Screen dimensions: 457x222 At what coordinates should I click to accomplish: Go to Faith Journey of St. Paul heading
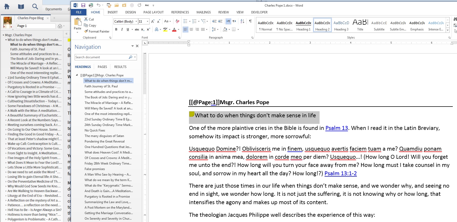(101, 86)
